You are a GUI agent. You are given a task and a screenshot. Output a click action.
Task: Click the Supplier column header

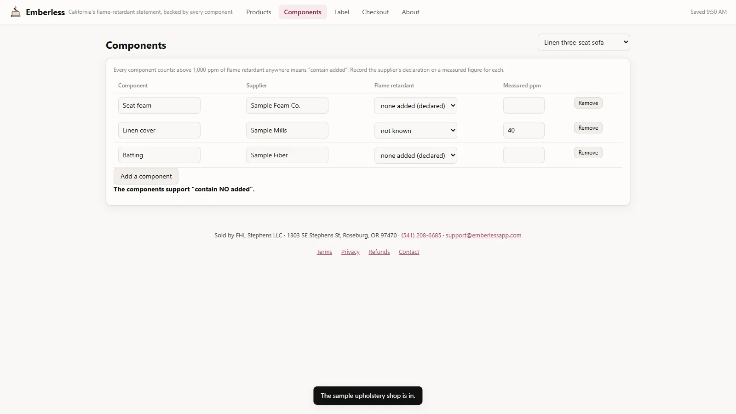click(x=257, y=86)
